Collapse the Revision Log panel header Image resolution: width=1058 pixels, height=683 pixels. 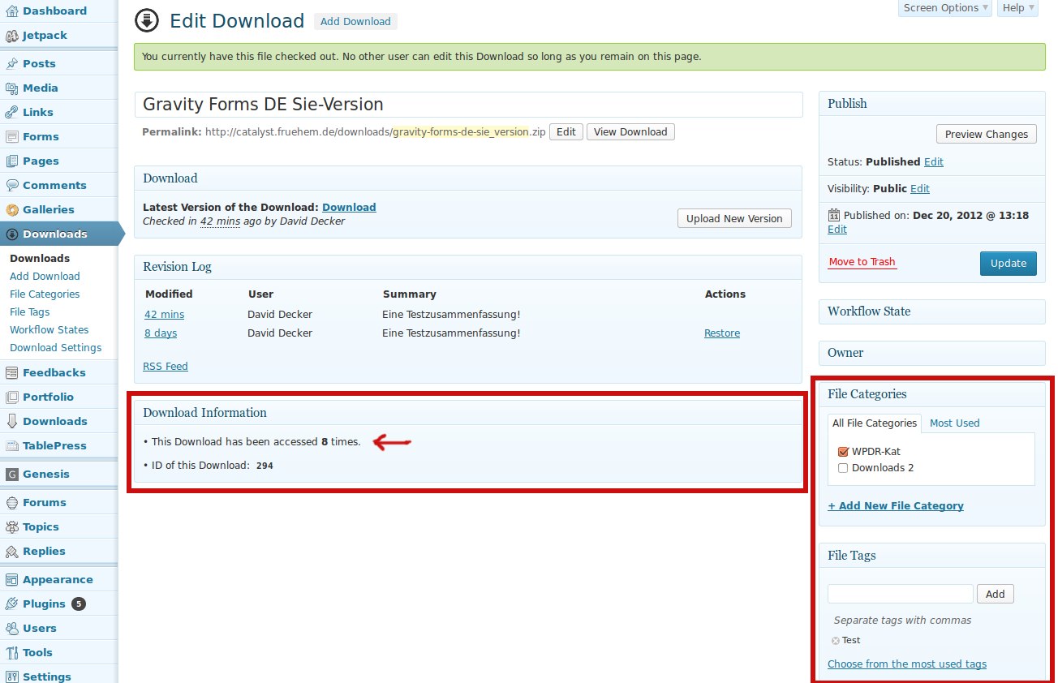pos(468,267)
